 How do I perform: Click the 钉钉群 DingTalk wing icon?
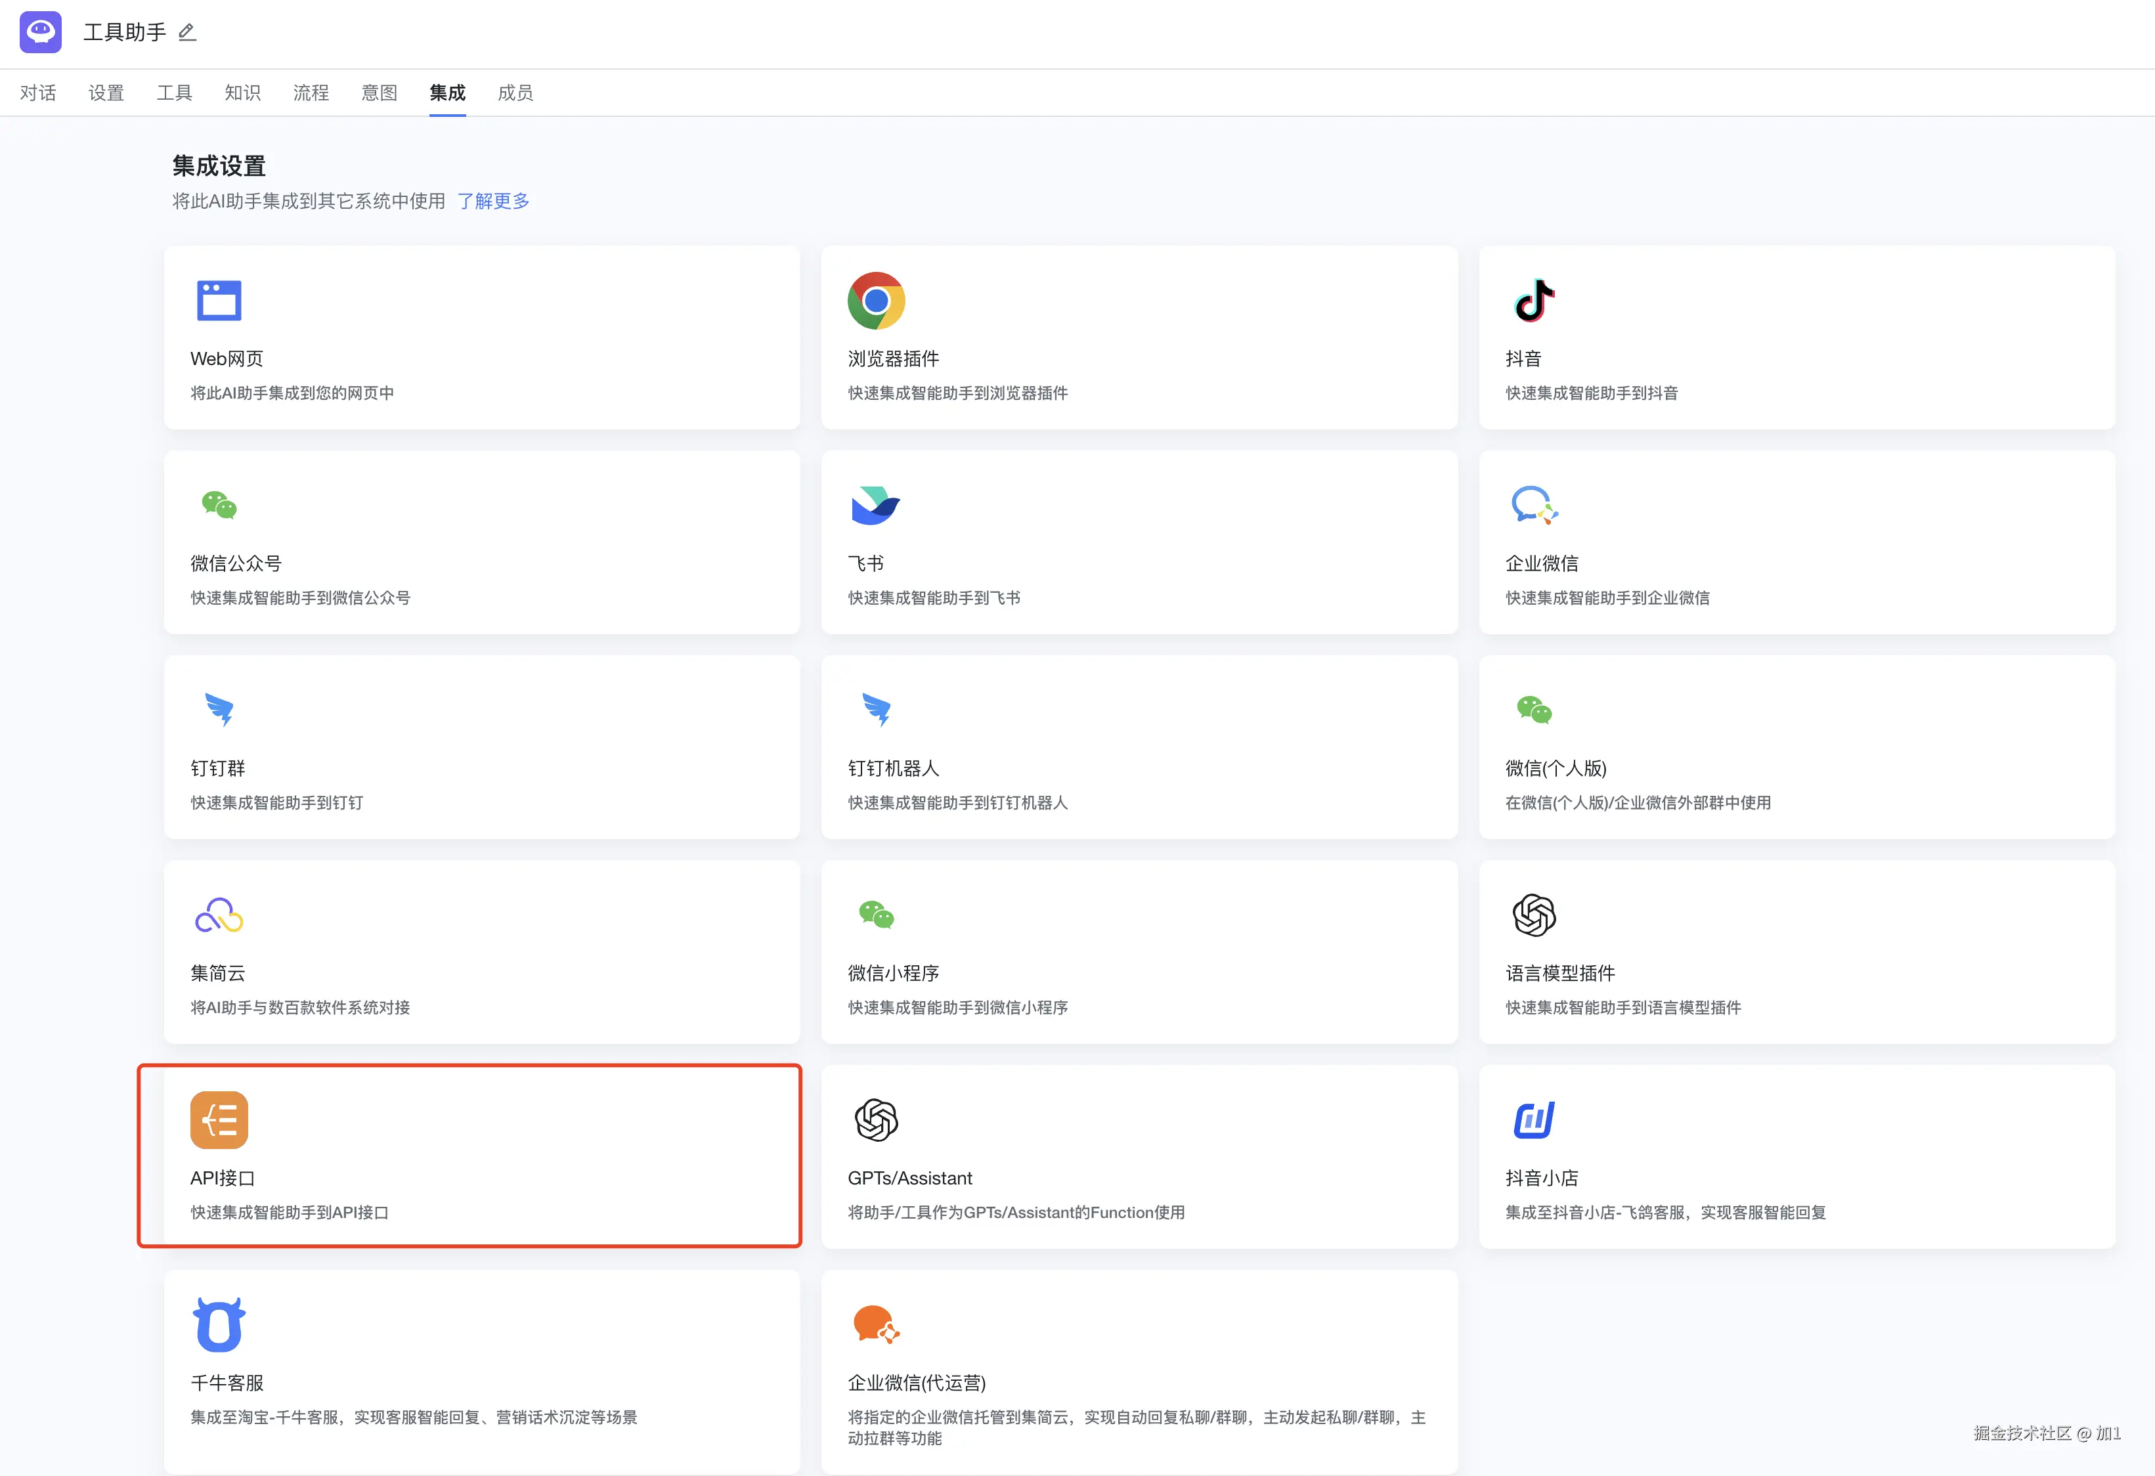coord(219,710)
